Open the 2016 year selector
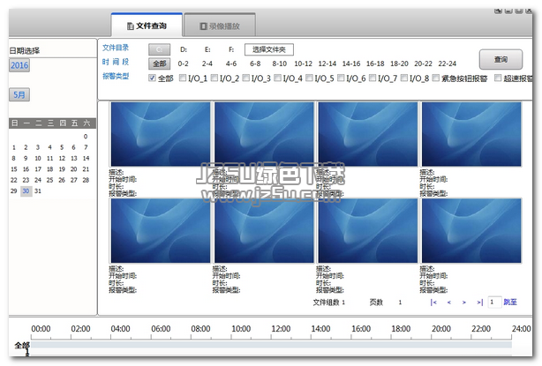The height and width of the screenshot is (366, 542). coord(19,65)
